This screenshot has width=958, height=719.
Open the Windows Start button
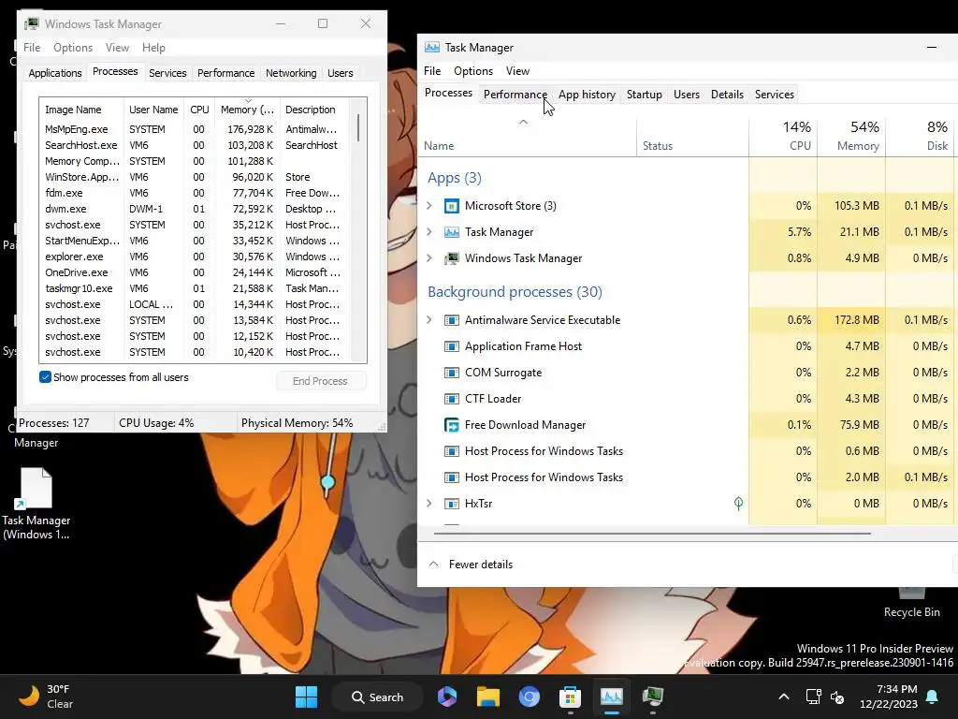pos(306,697)
